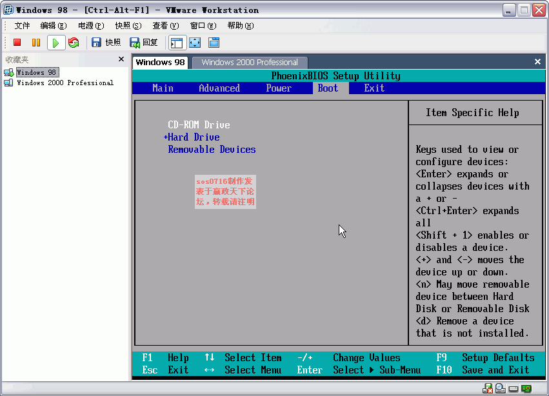
Task: Select the Power BIOS menu
Action: click(x=279, y=88)
